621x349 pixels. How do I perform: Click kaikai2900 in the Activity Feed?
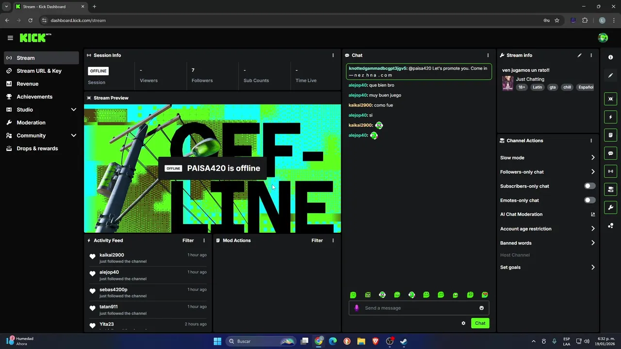112,255
